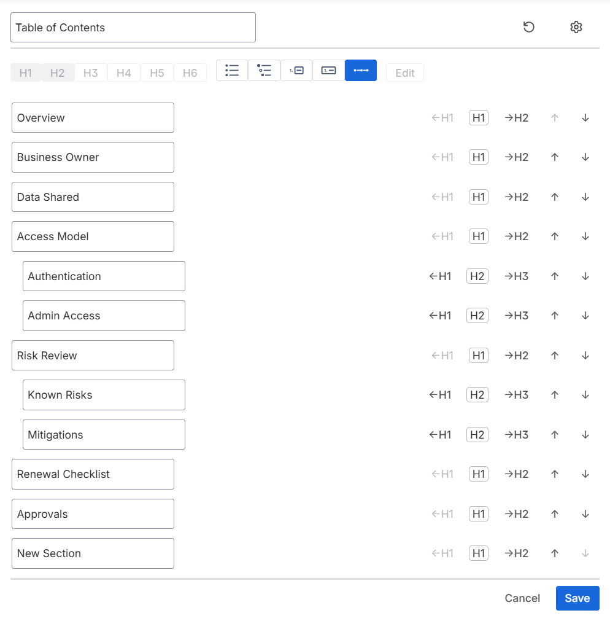Click the H1 level badge for Data Shared

[479, 197]
